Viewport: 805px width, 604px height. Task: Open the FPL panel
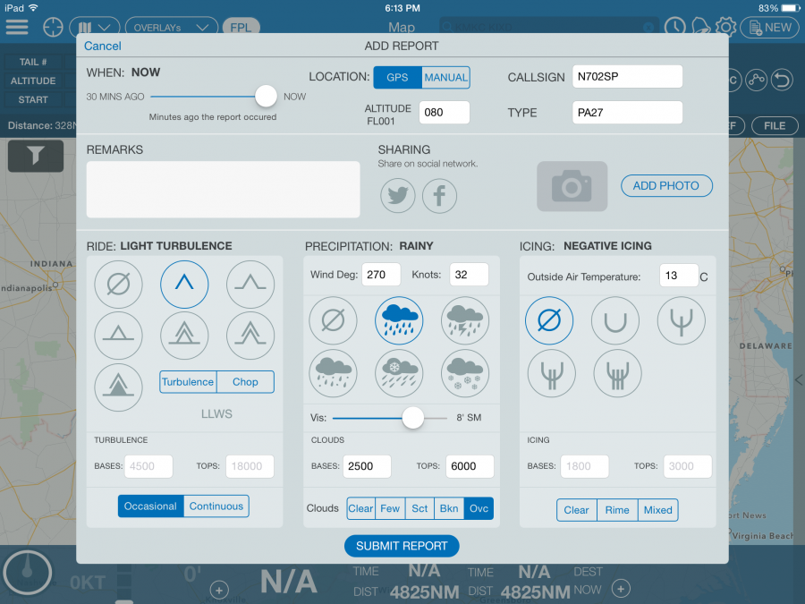241,27
